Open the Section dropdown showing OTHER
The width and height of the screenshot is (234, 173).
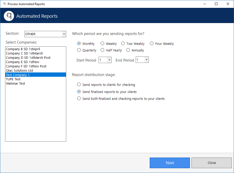45,34
